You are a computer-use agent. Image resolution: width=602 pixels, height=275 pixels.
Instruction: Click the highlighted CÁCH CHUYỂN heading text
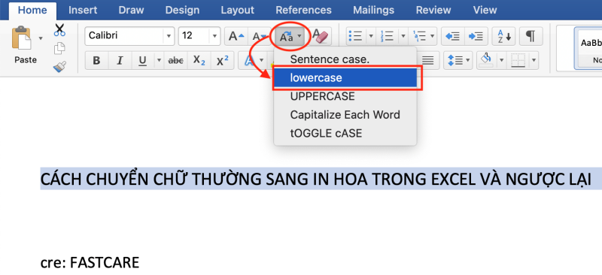click(x=316, y=179)
